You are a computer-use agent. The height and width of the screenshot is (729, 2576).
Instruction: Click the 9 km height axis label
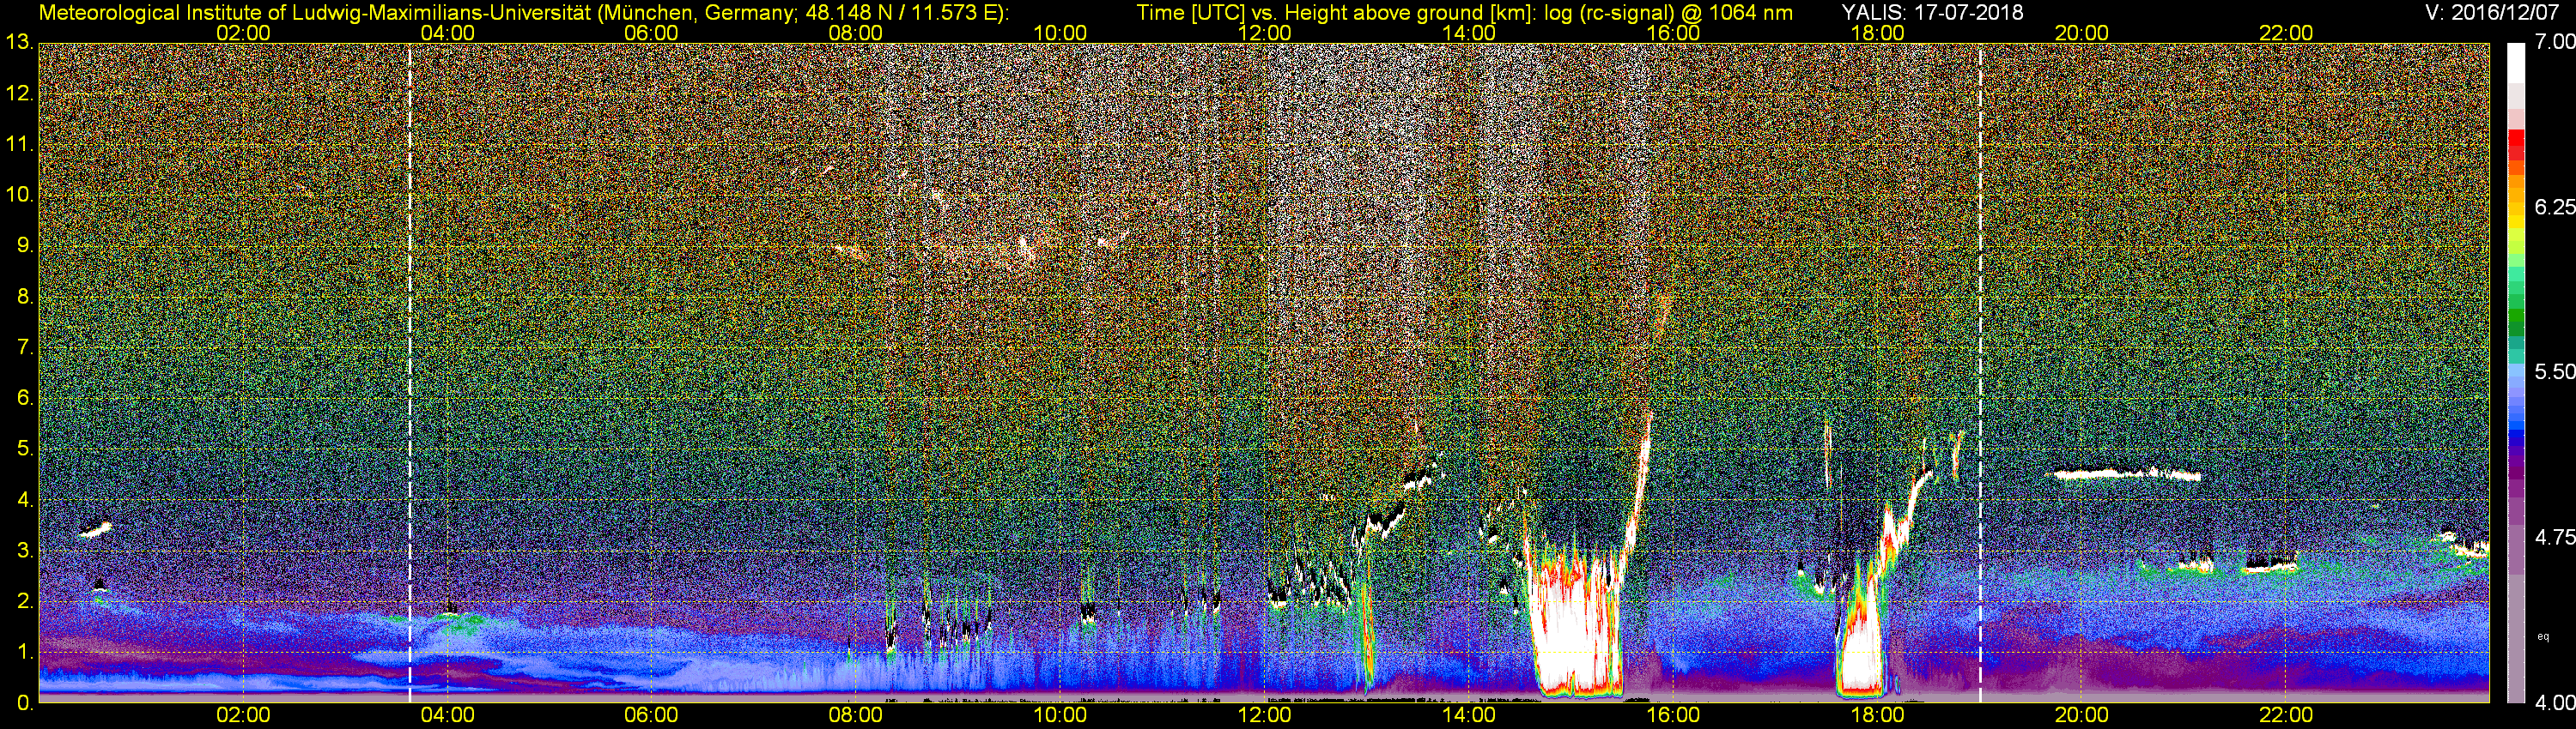click(x=25, y=245)
